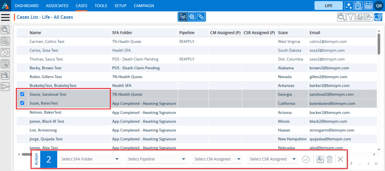
Task: Click the sidebar search magnifier icon
Action: (x=6, y=30)
